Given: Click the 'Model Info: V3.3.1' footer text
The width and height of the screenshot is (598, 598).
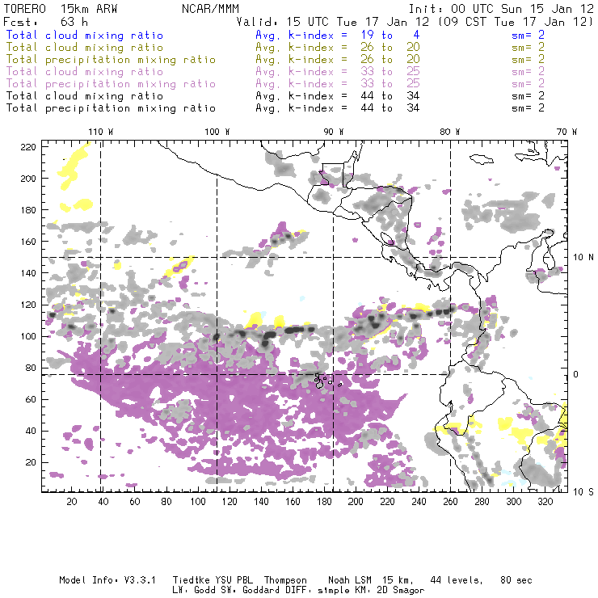Looking at the screenshot, I should coord(107,580).
